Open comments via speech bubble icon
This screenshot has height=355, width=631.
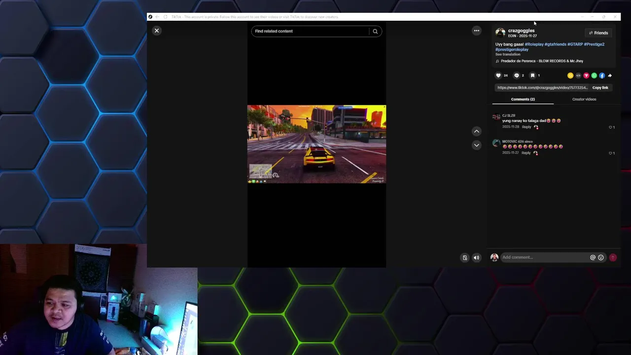click(x=516, y=75)
